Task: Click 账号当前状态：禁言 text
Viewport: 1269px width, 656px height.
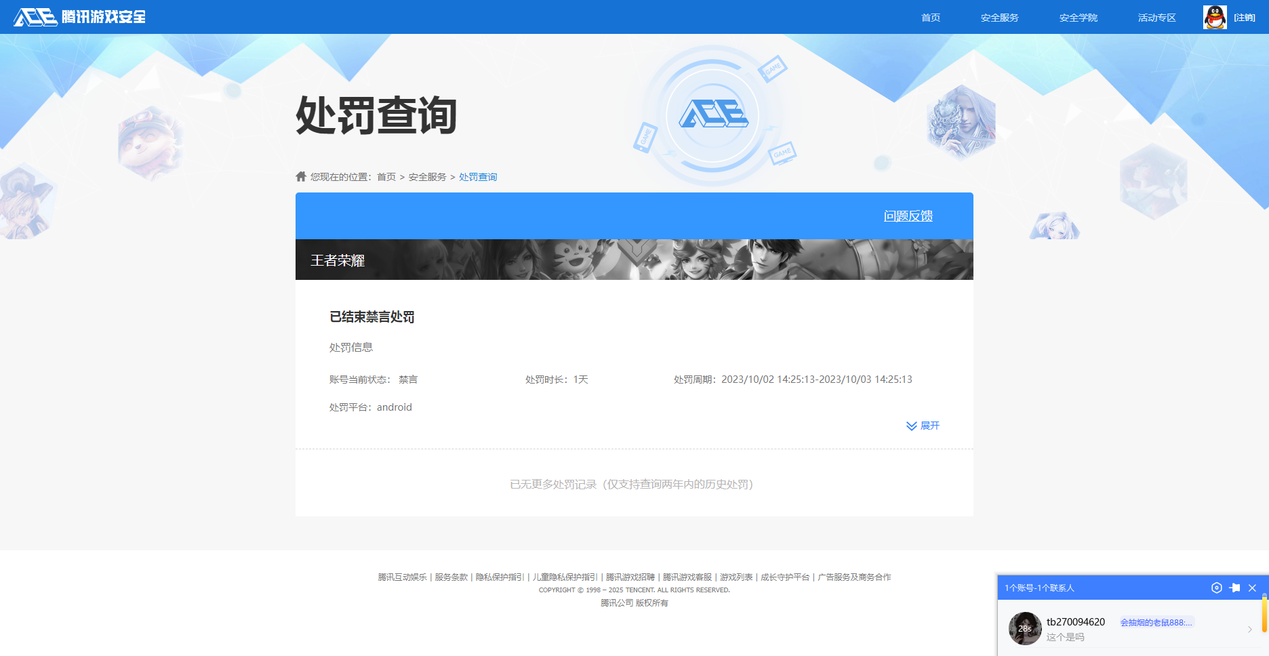Action: 374,380
